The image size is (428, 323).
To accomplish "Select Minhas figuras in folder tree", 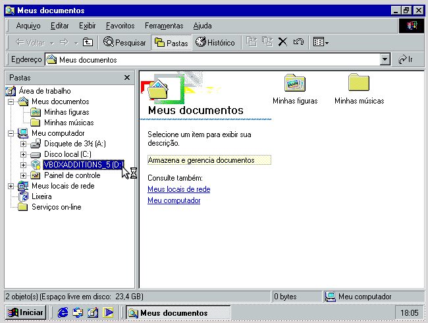I will pos(67,112).
